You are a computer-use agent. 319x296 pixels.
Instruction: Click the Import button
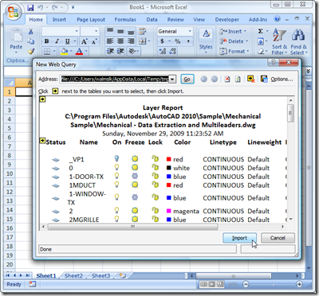click(239, 238)
